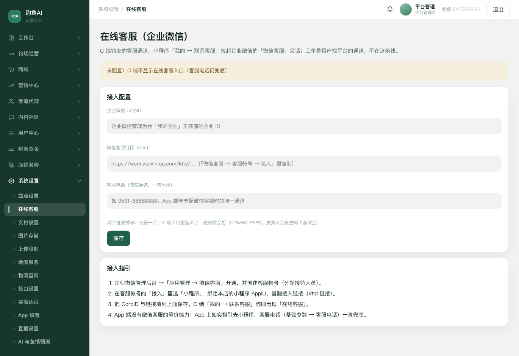Image resolution: width=519 pixels, height=356 pixels.
Task: Expand the 商城 chevron
Action: click(x=79, y=70)
